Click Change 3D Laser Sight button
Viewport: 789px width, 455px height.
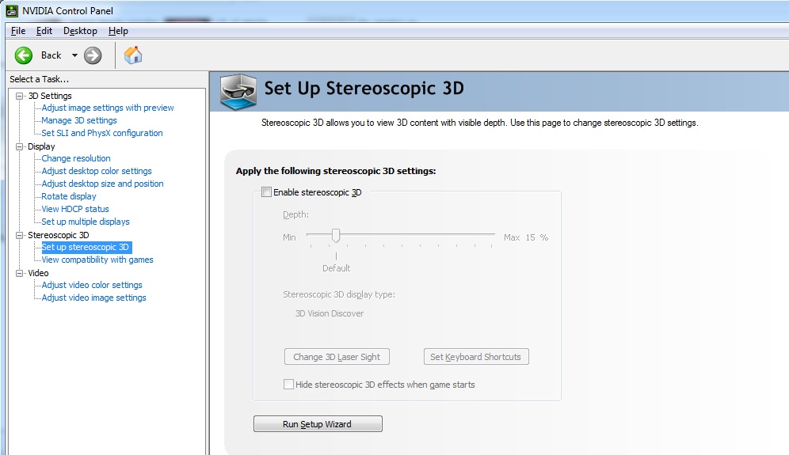point(337,357)
